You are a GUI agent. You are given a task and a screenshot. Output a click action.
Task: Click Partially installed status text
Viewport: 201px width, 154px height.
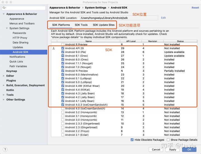(174, 71)
